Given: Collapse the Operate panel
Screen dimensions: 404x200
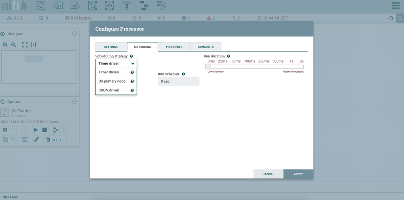Looking at the screenshot, I should tap(74, 102).
